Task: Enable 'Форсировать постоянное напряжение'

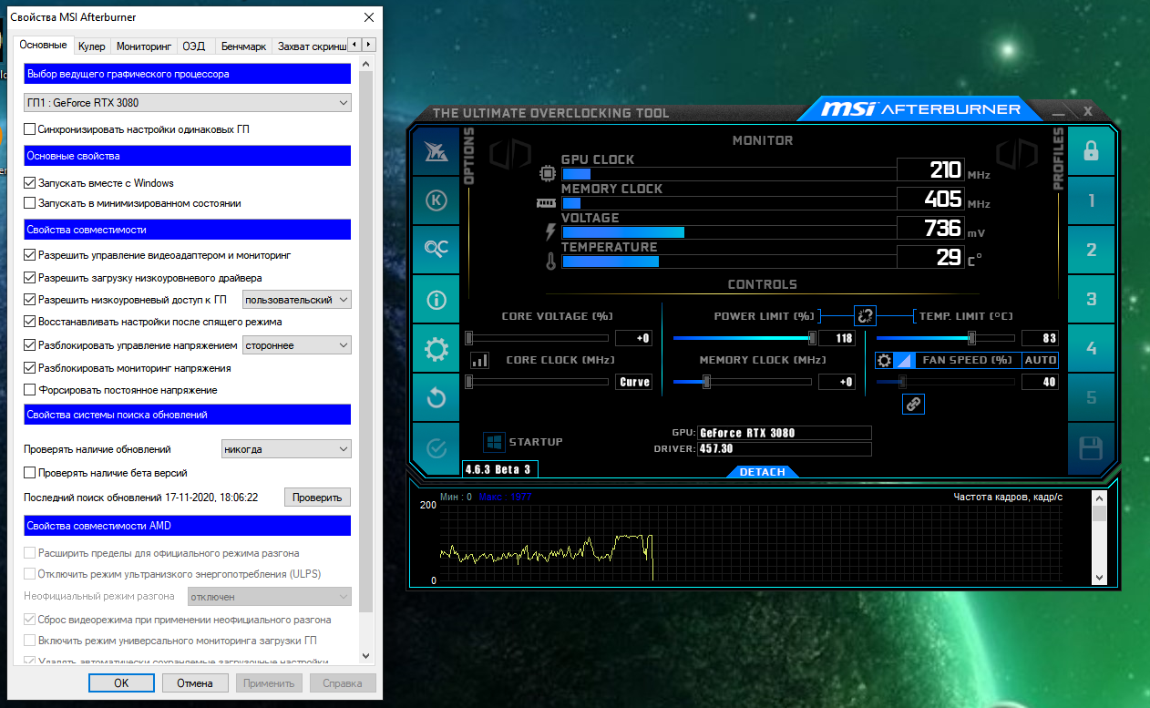Action: 30,390
